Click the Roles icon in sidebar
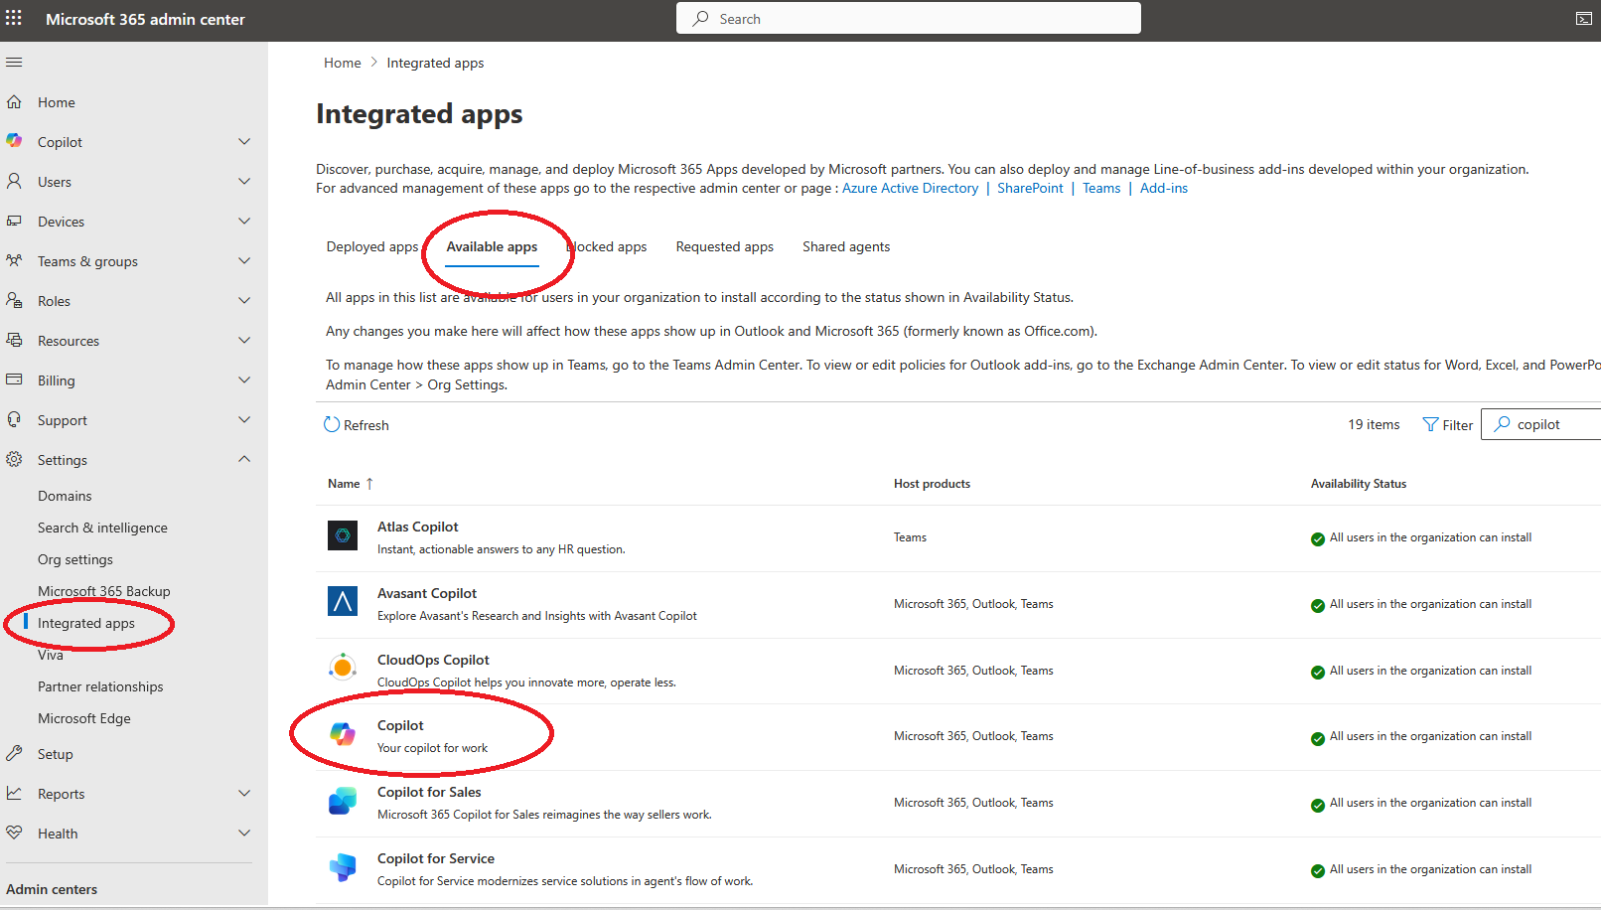This screenshot has width=1601, height=910. pos(14,300)
